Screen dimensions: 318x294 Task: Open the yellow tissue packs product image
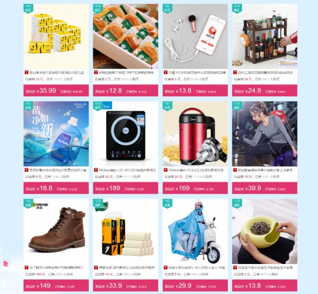(x=56, y=36)
